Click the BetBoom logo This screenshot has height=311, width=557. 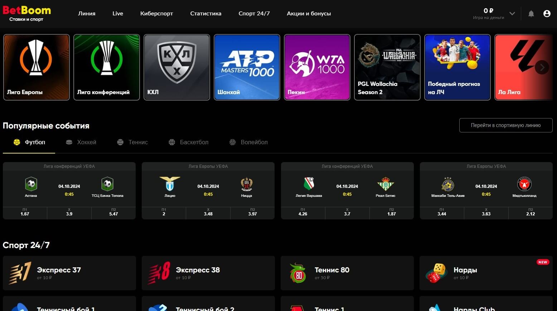(26, 14)
